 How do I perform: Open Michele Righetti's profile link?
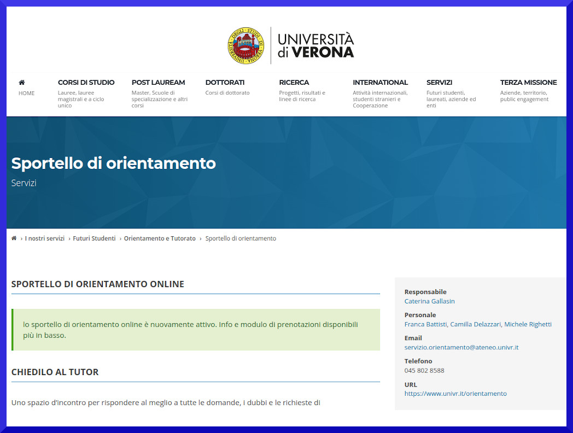point(528,324)
